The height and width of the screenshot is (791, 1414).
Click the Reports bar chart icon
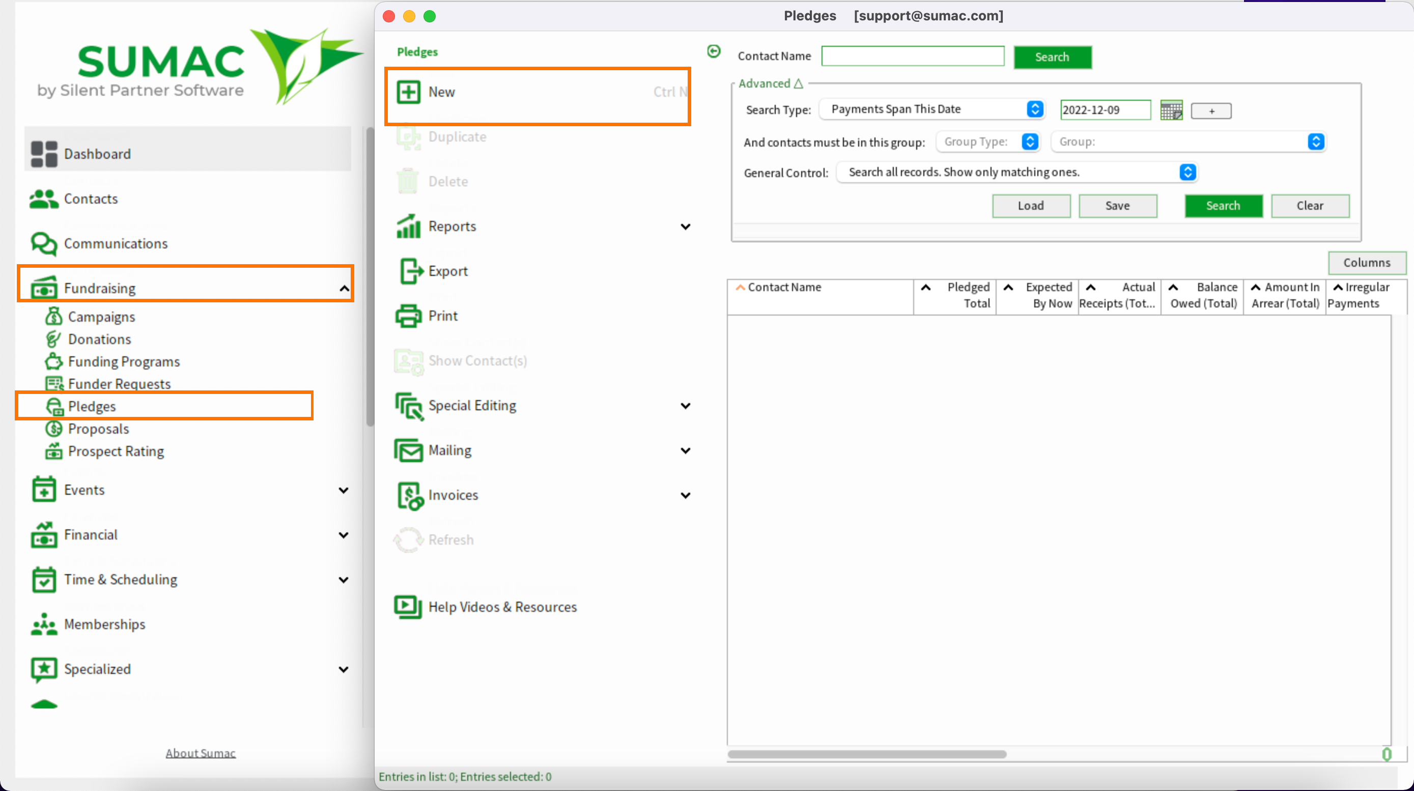point(408,226)
